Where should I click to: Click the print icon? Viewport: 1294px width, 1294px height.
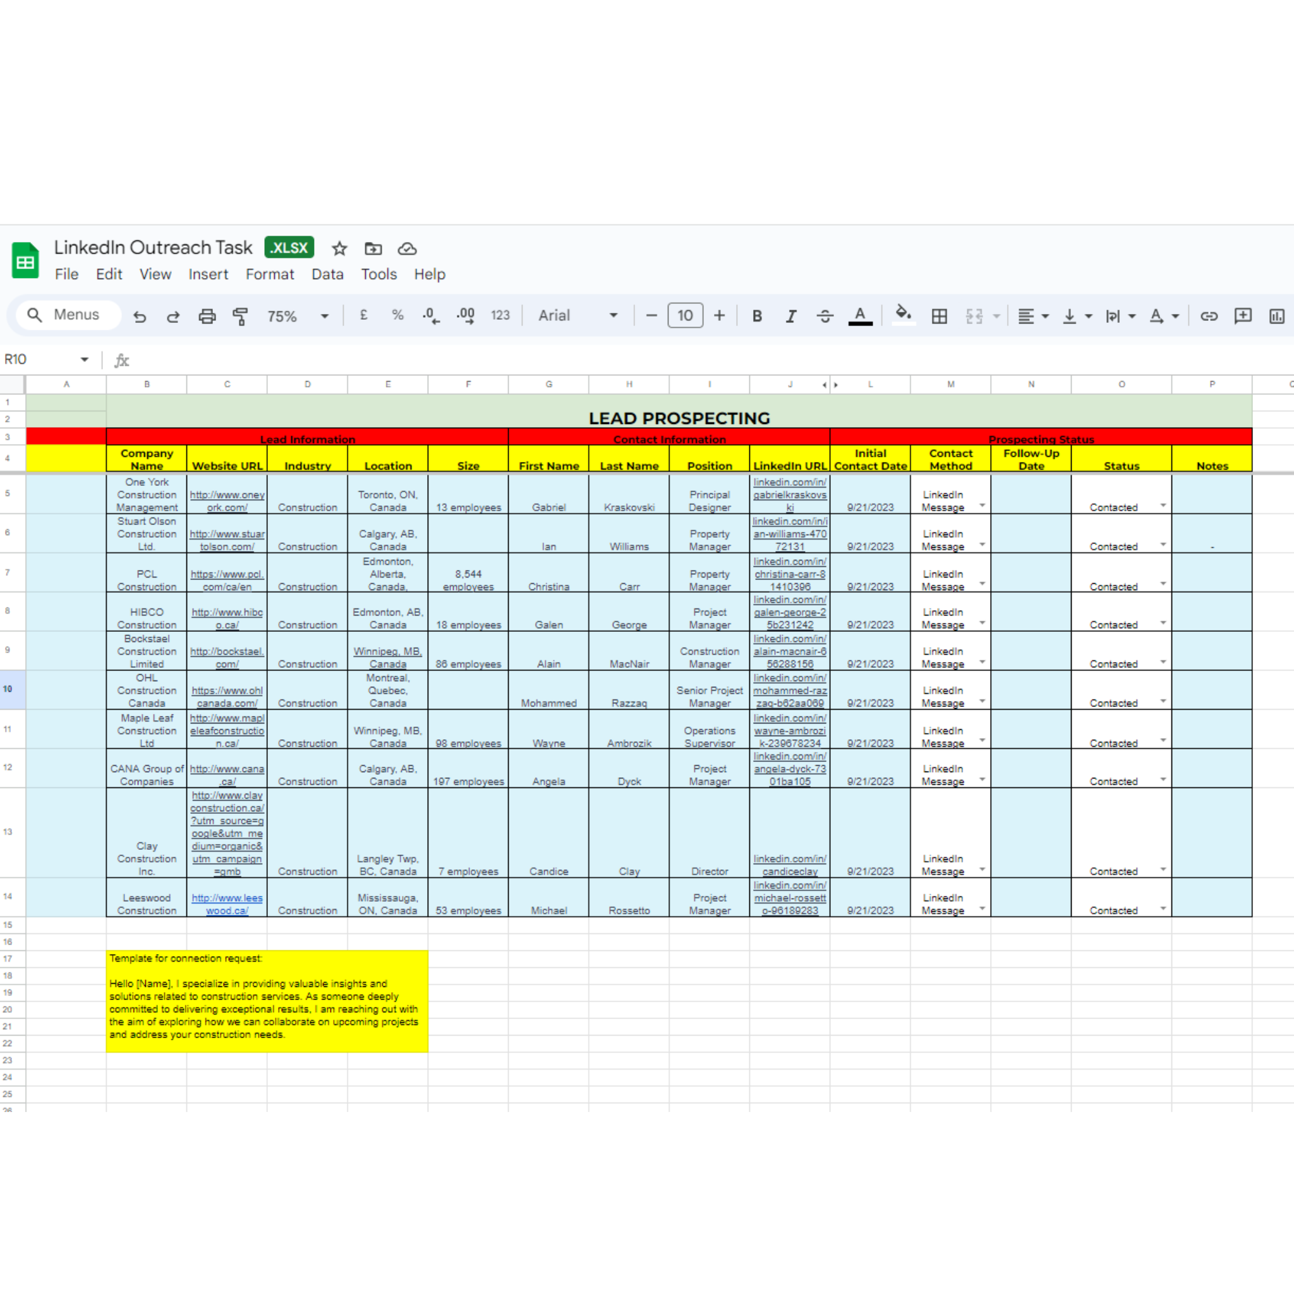click(207, 316)
